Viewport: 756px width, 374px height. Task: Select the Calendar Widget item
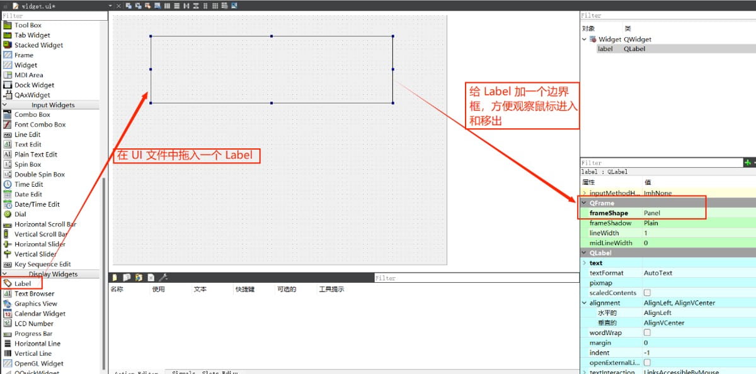pos(40,313)
